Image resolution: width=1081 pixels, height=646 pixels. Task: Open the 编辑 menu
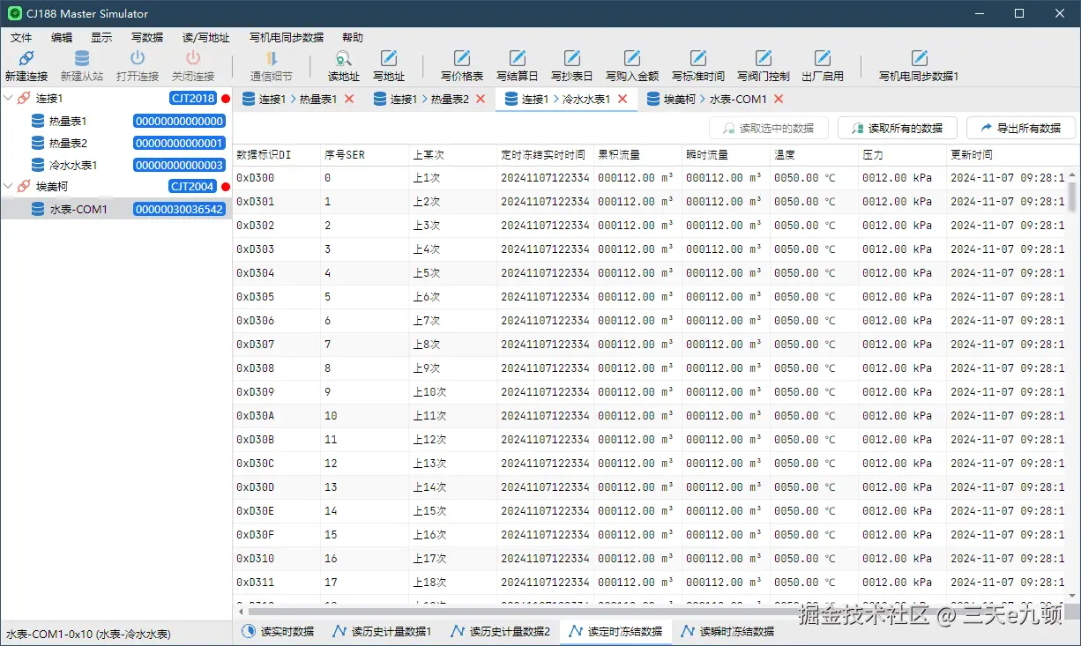pyautogui.click(x=62, y=38)
